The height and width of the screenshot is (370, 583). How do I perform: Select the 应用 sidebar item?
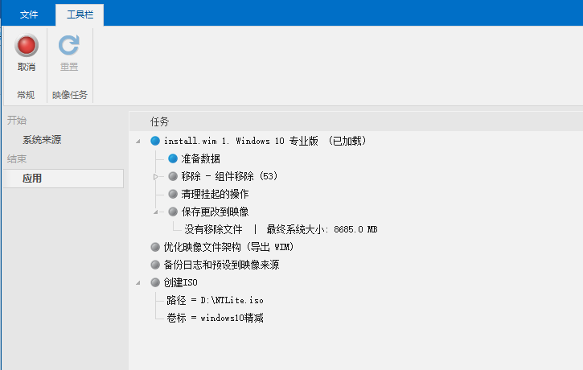coord(64,179)
